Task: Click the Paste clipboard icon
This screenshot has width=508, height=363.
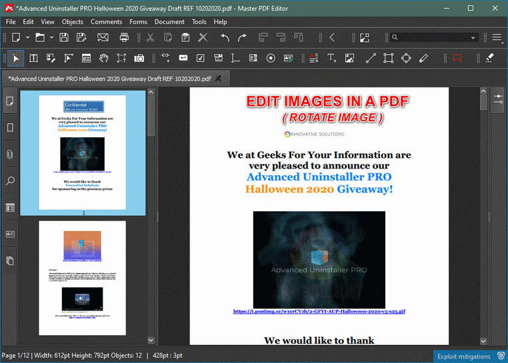Action: 185,37
